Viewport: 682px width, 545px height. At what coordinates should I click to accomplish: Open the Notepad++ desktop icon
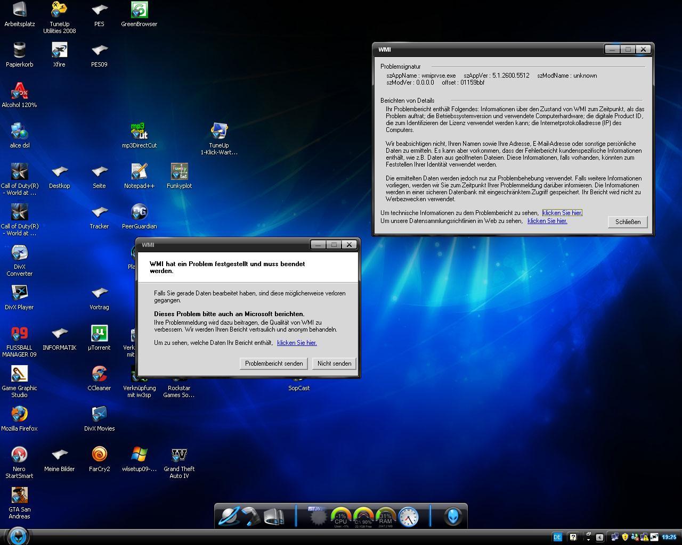coord(139,172)
